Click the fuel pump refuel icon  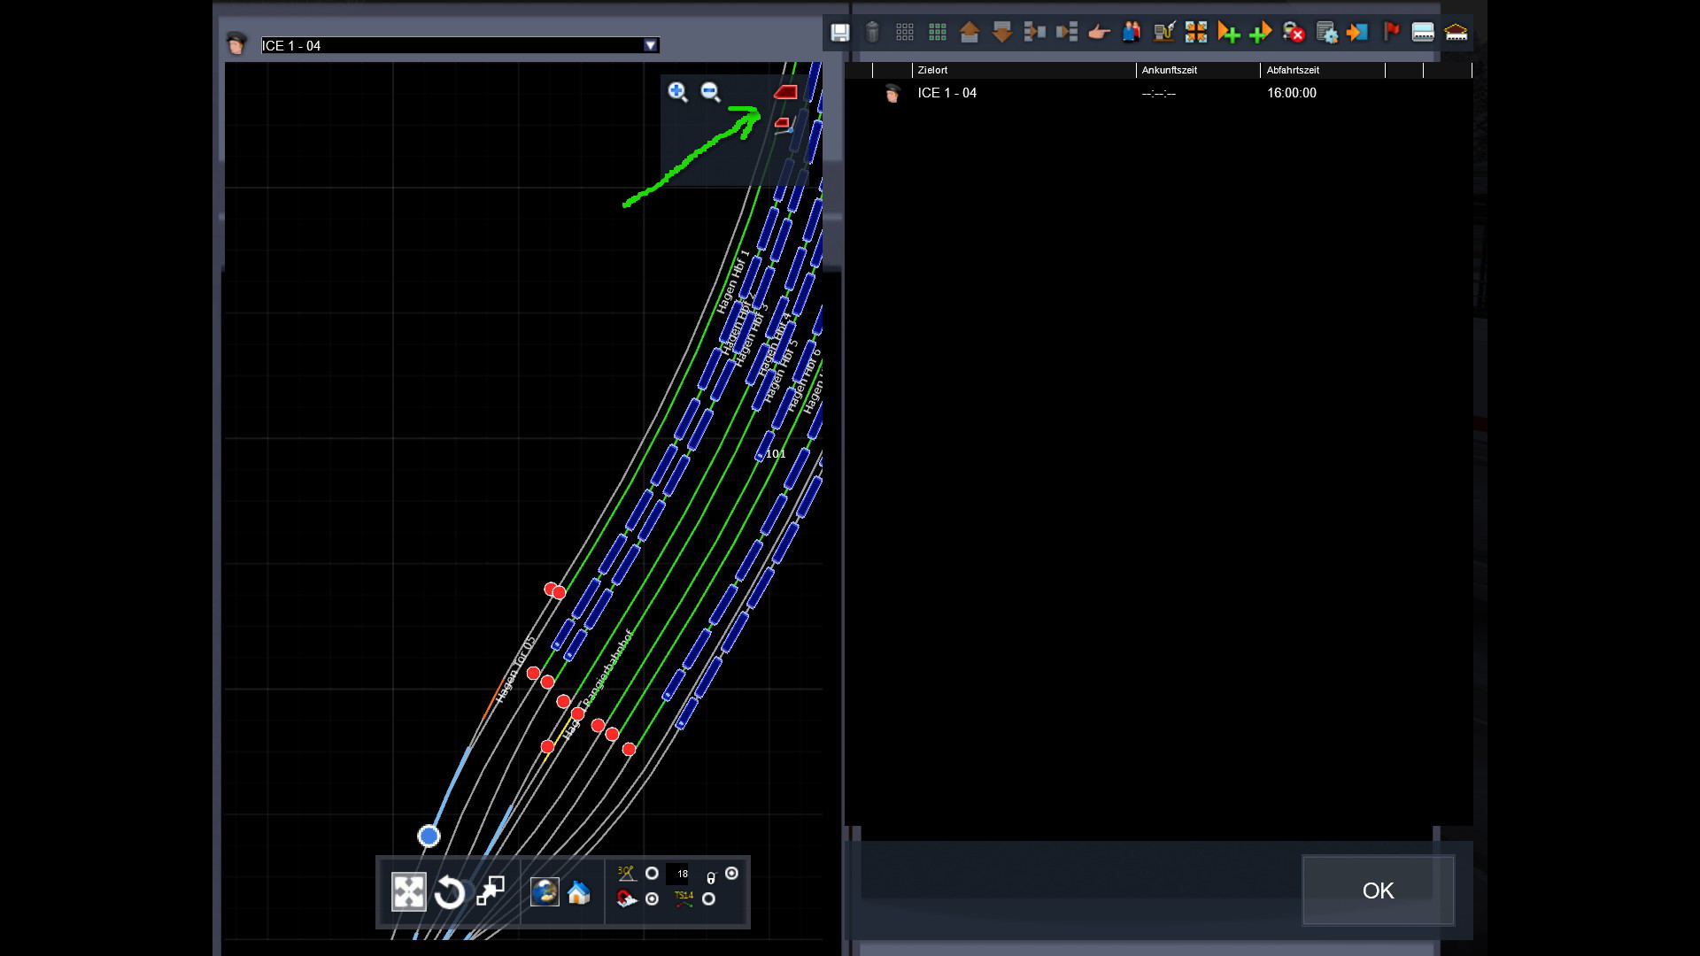click(x=1164, y=33)
